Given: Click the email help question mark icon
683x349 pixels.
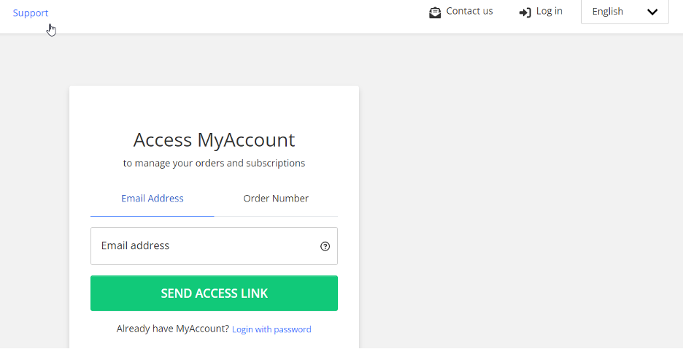Looking at the screenshot, I should click(325, 246).
